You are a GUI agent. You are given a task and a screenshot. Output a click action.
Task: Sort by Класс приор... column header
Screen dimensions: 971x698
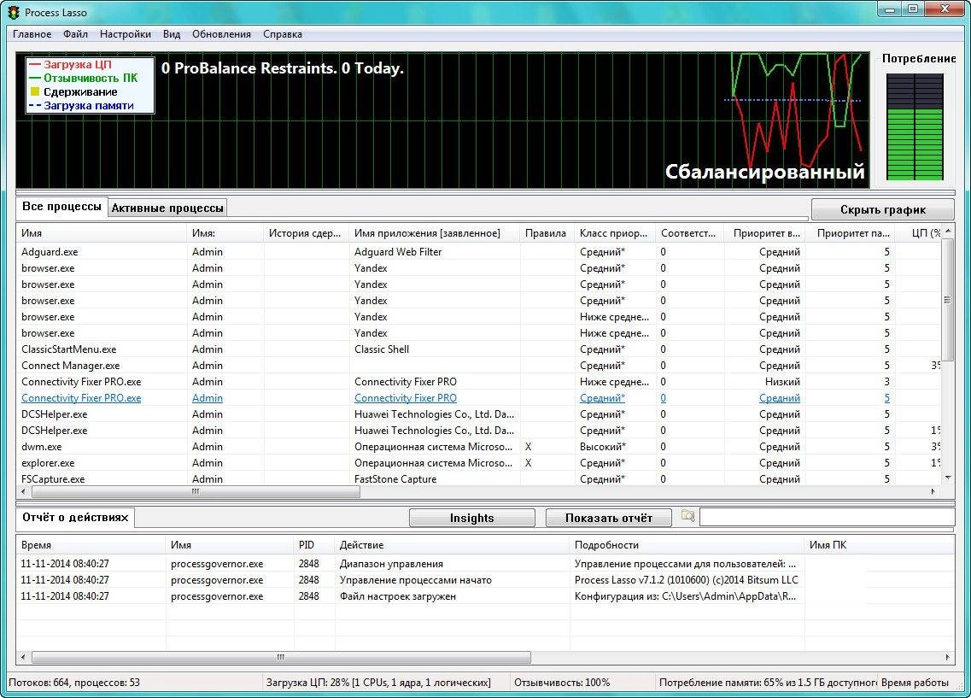615,233
